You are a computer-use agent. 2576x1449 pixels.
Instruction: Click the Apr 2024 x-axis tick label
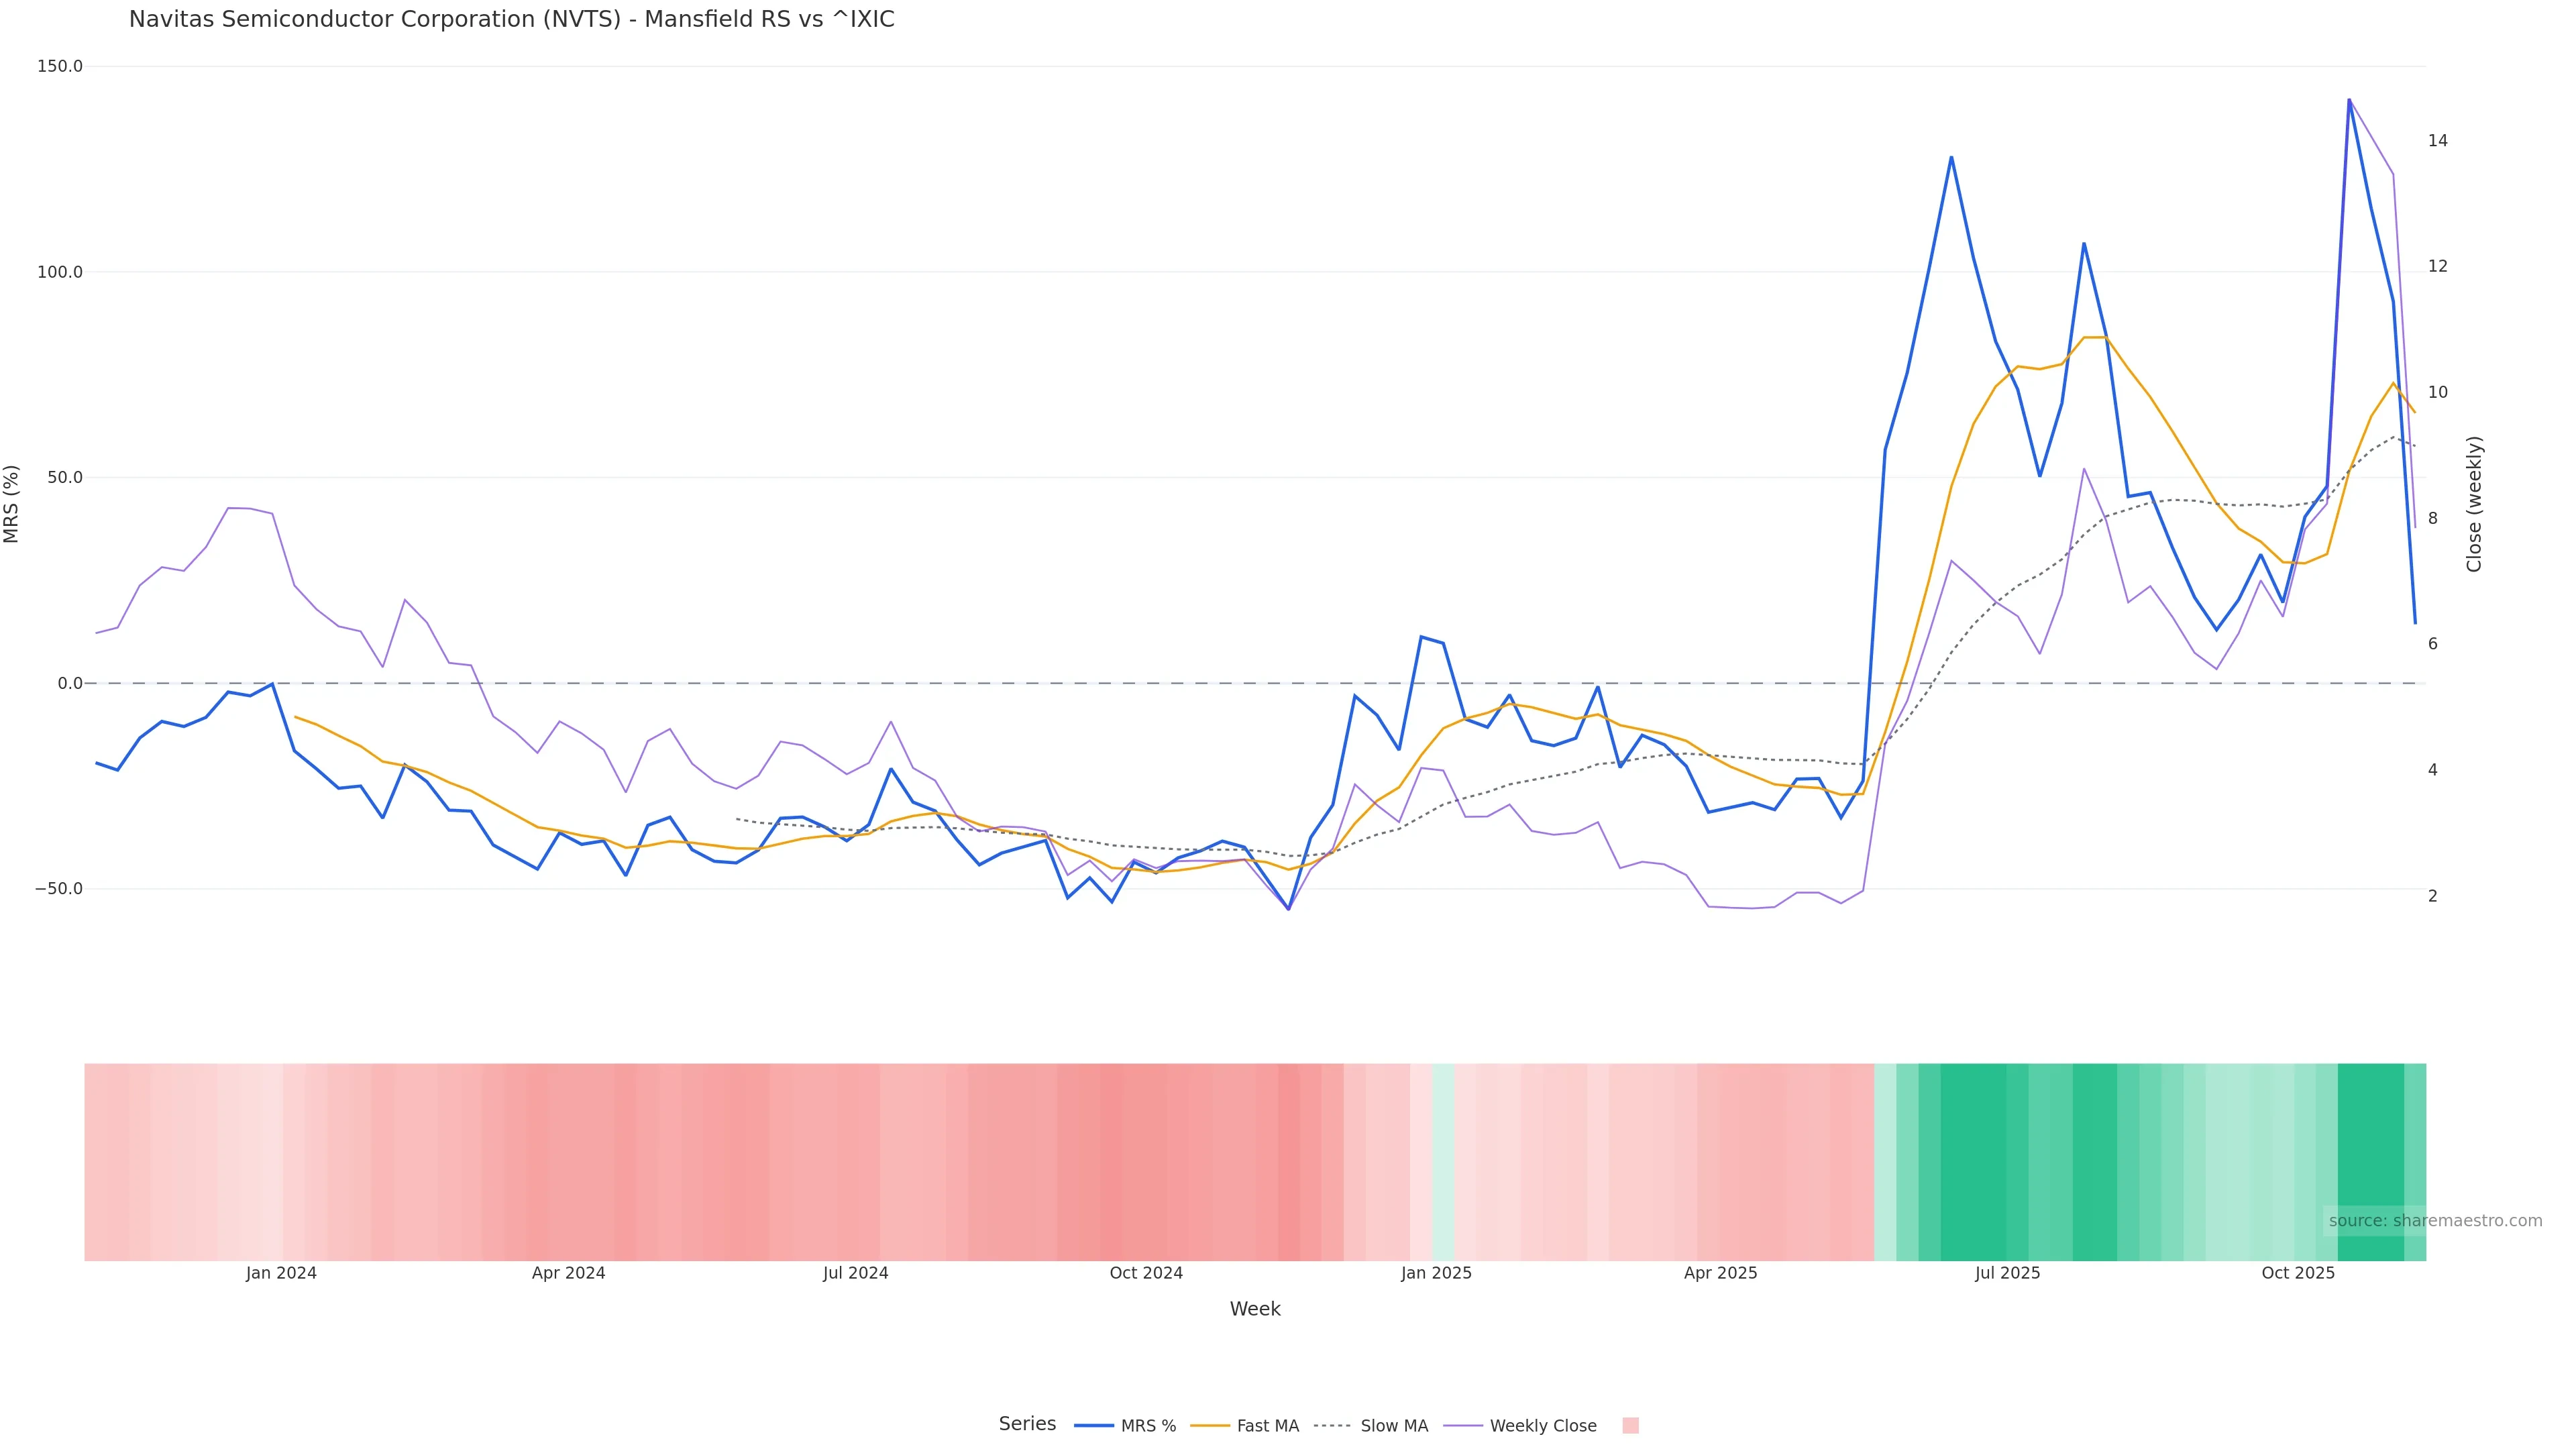tap(568, 1274)
